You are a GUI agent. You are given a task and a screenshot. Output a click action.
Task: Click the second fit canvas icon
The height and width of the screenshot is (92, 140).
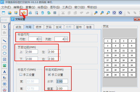[x=120, y=13]
